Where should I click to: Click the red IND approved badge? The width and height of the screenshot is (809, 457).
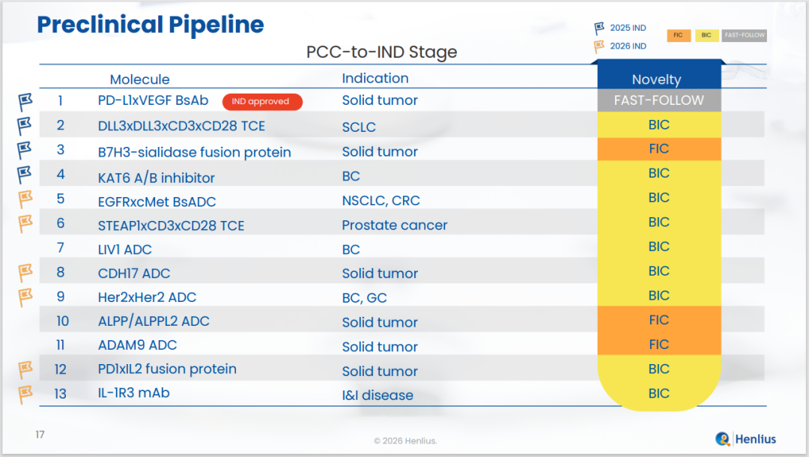(262, 102)
